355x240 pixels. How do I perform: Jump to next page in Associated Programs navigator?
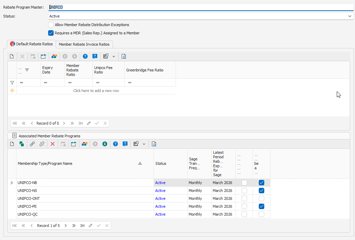click(74, 226)
